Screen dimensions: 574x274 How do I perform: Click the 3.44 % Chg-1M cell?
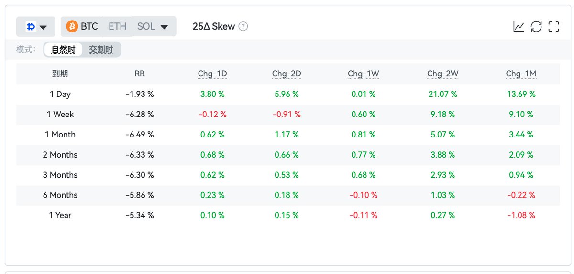pyautogui.click(x=521, y=135)
